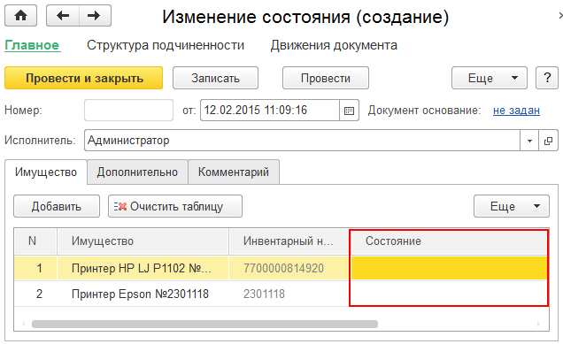Click the Инвентарный н... column header

[x=289, y=241]
